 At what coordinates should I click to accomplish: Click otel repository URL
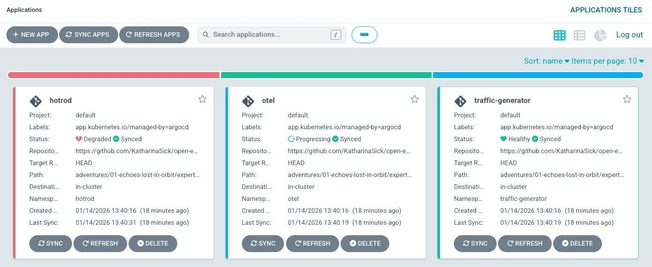click(x=350, y=151)
